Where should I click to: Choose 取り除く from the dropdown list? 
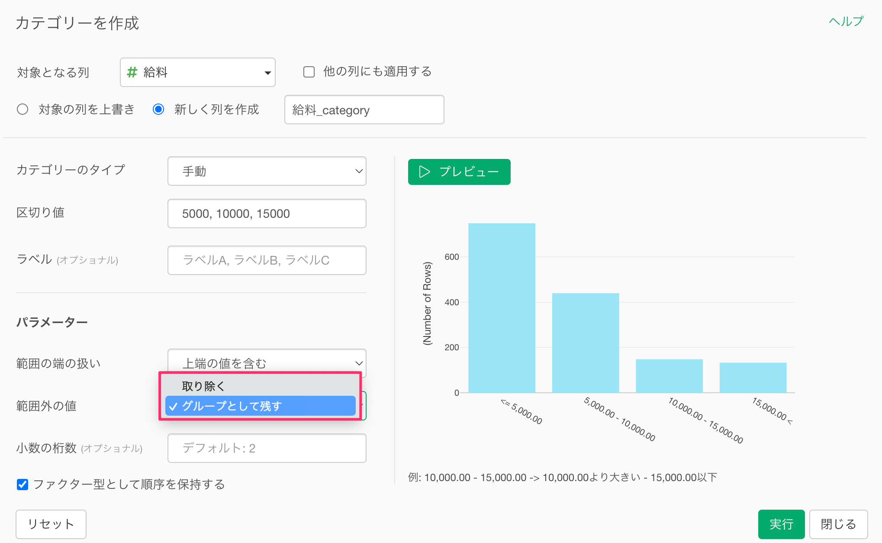pos(203,386)
